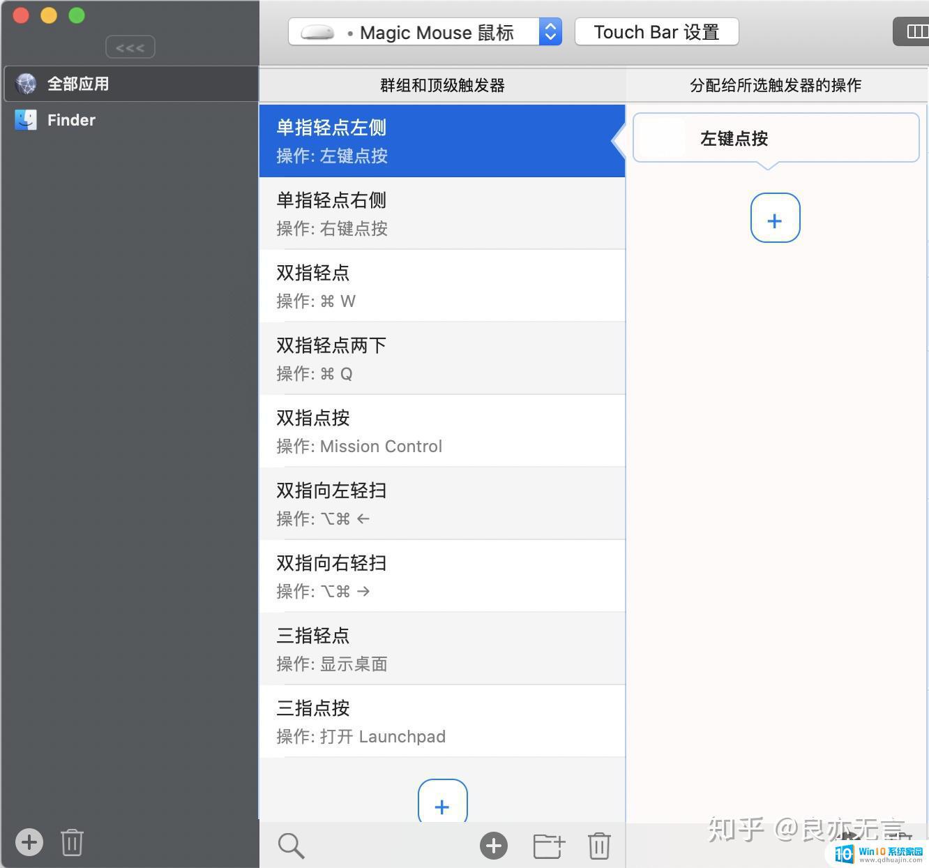
Task: Select the 双指点按 Mission Control trigger
Action: click(x=441, y=431)
